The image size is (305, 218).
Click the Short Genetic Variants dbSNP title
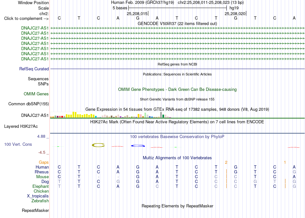tap(177, 99)
